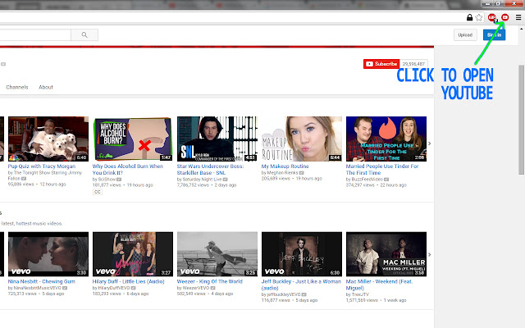This screenshot has width=525, height=328.
Task: Click 'Pup Quiz with Tracy Morgan' title link
Action: 42,166
